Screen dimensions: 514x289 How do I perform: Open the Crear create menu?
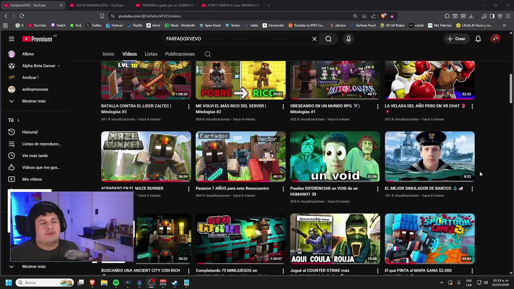point(457,39)
